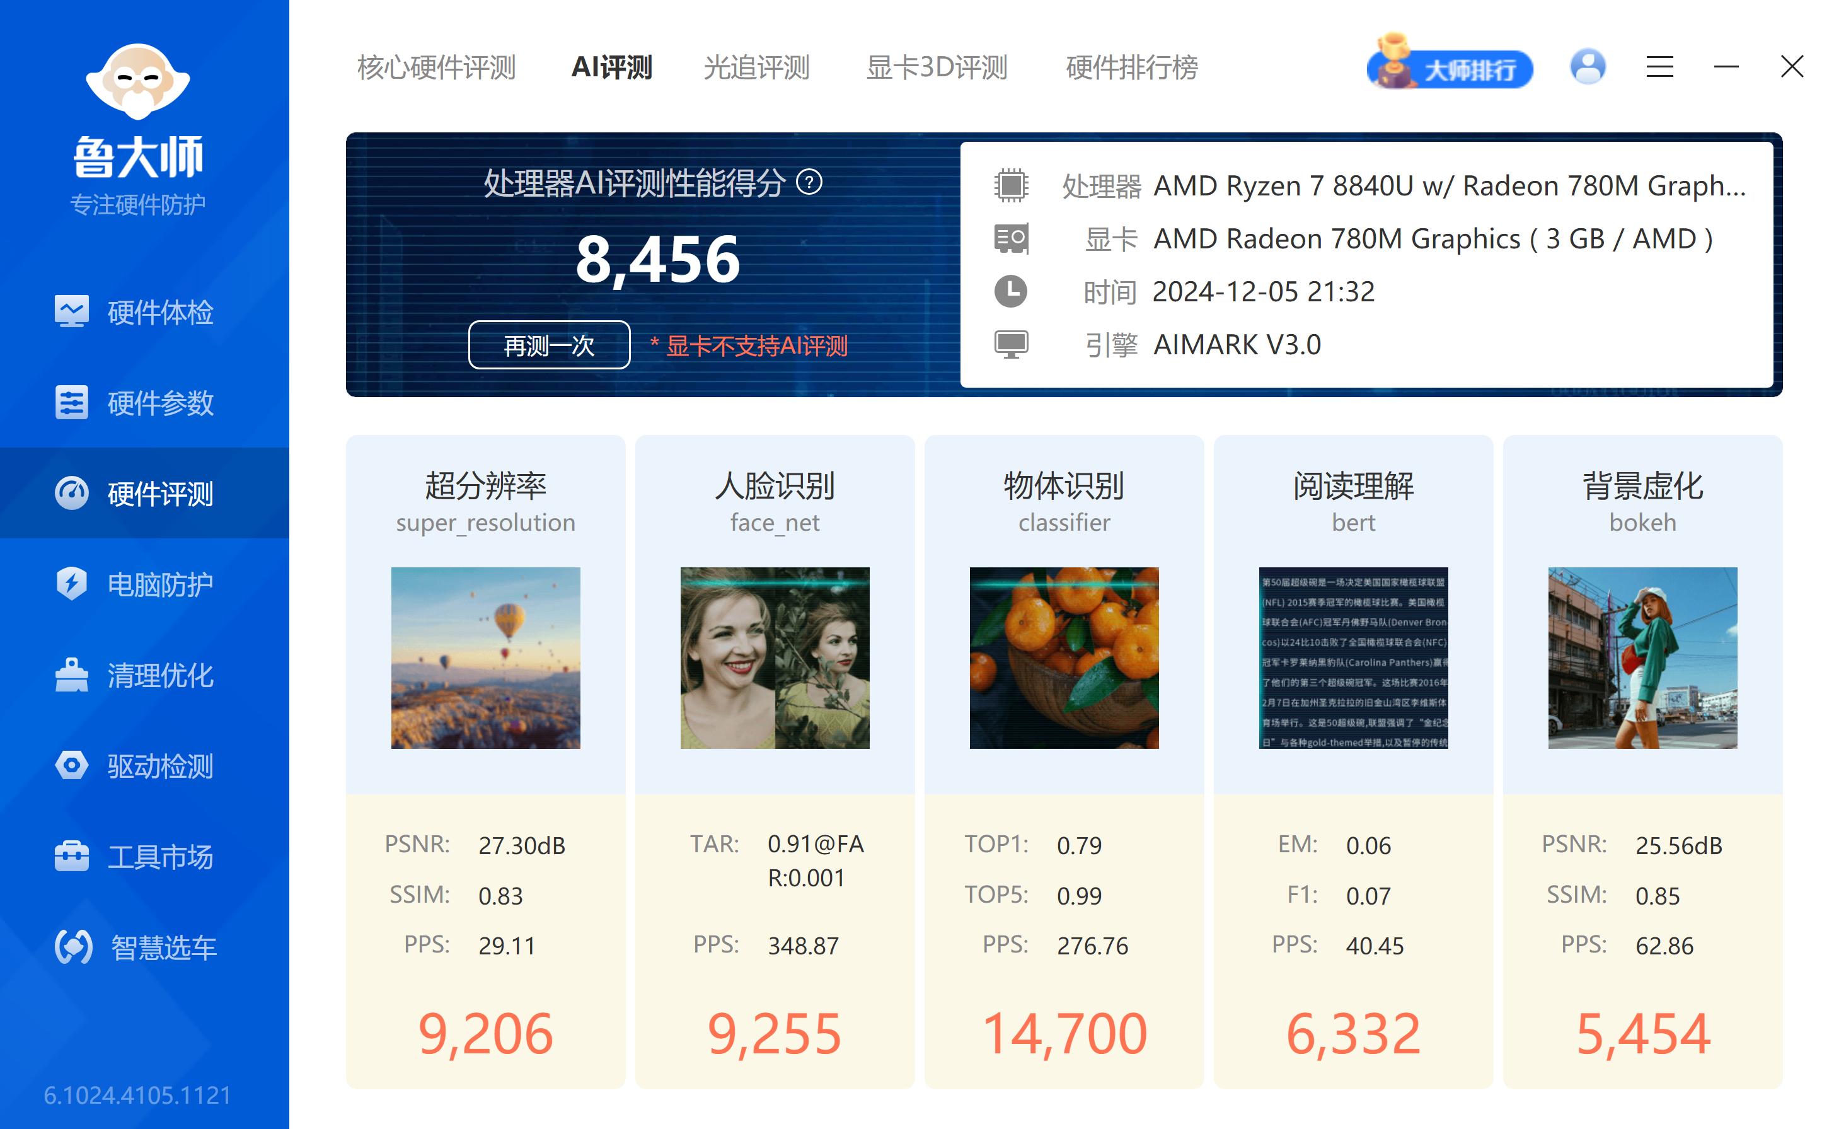Click the 硬件体检 monitor icon
The height and width of the screenshot is (1129, 1834).
[72, 311]
